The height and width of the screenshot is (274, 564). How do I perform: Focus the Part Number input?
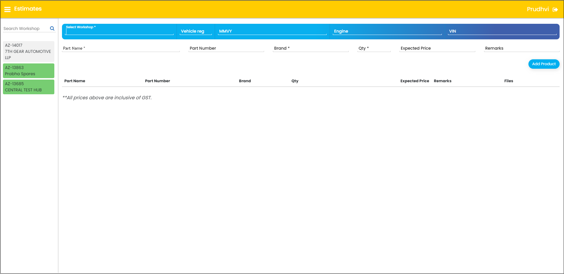(x=226, y=48)
